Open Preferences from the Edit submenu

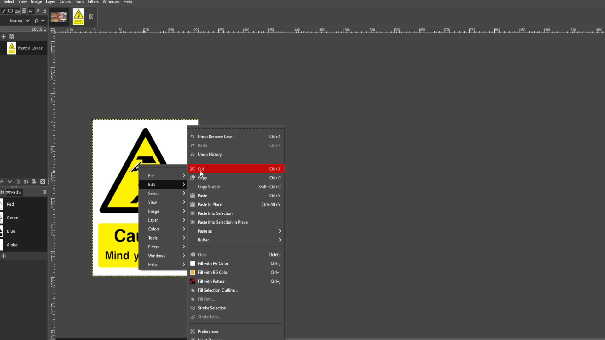click(236, 331)
